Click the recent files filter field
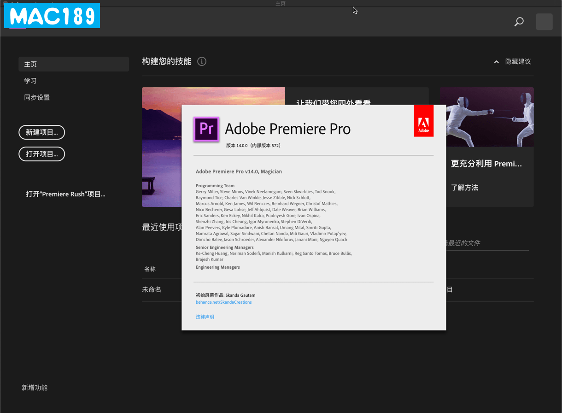562x413 pixels. pos(487,243)
